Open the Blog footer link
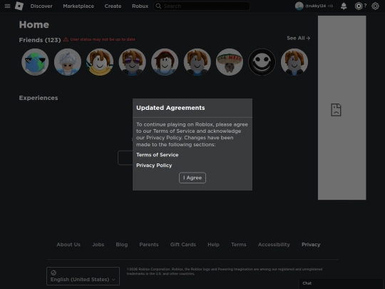385x289 pixels. [x=122, y=245]
